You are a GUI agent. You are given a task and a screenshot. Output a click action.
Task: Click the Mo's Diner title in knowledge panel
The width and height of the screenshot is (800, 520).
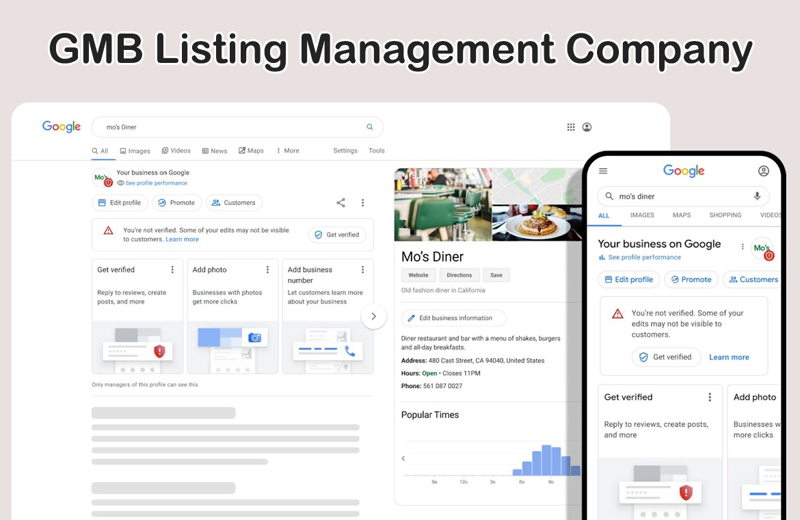click(x=432, y=257)
